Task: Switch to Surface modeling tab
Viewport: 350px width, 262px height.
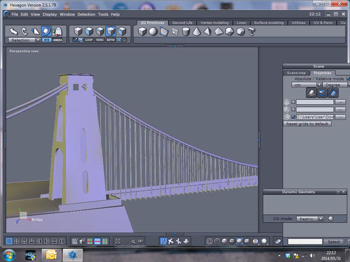Action: tap(269, 23)
